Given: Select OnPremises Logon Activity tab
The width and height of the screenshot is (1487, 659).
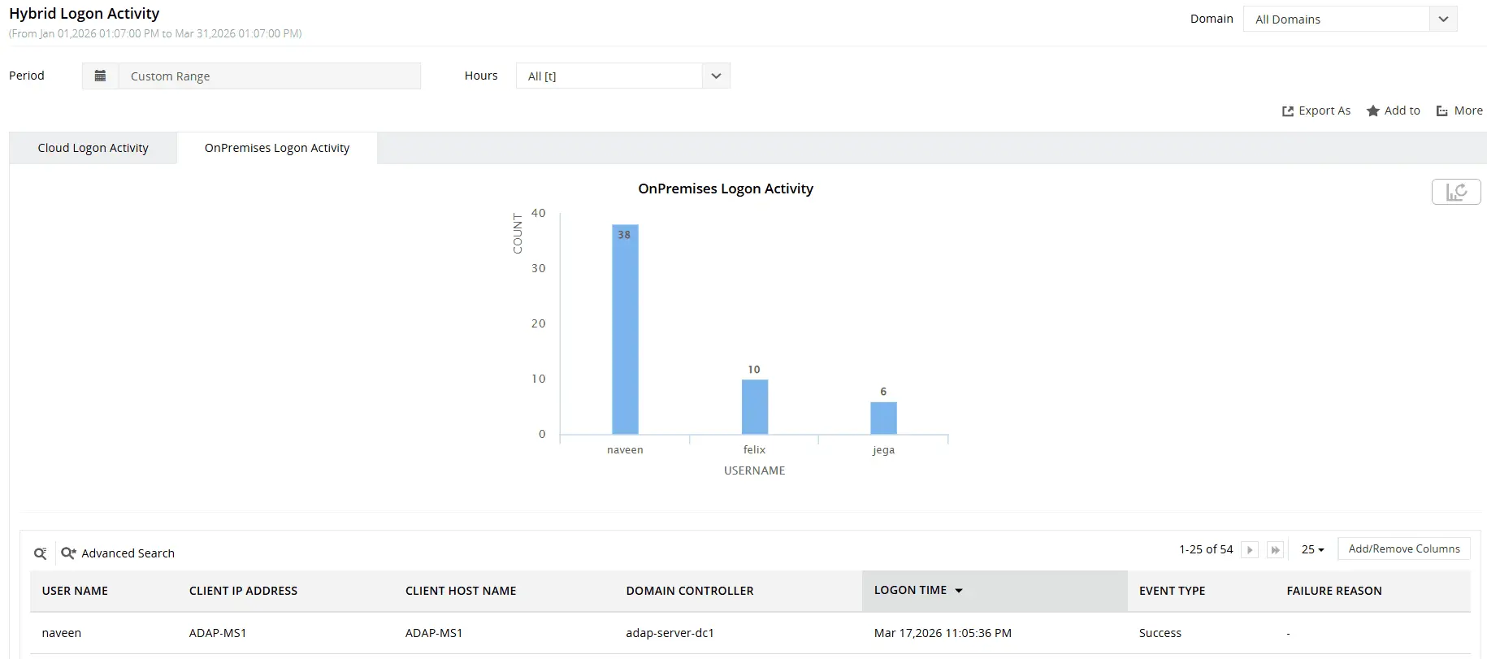Looking at the screenshot, I should [x=277, y=148].
